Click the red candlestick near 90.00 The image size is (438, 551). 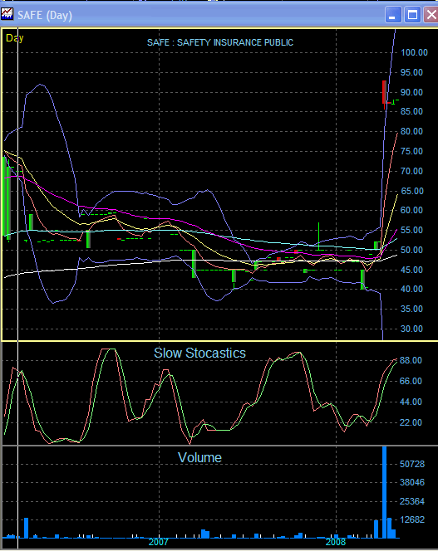click(x=384, y=92)
